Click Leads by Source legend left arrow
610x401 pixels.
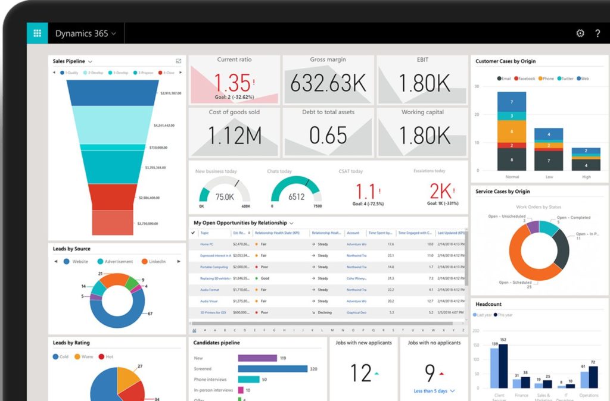point(56,261)
